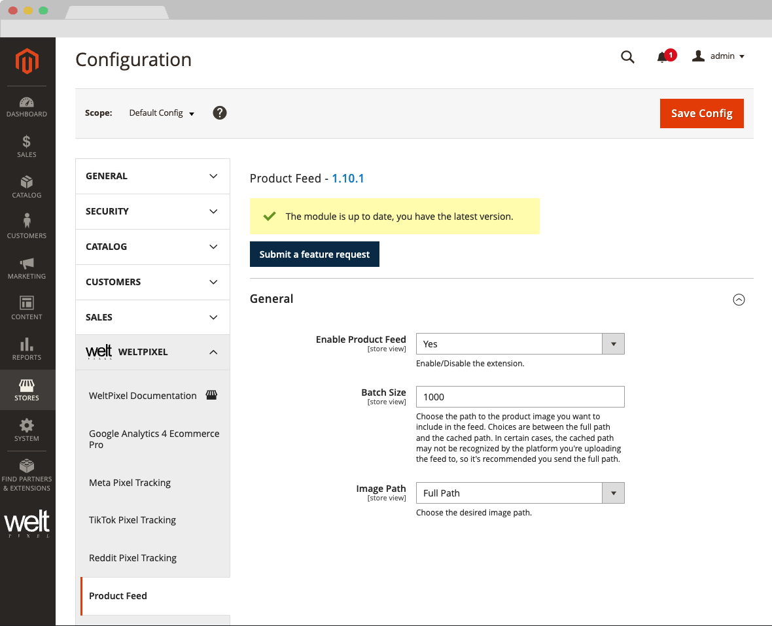Select Google Analytics 4 Ecommerce Pro
Image resolution: width=772 pixels, height=626 pixels.
click(154, 439)
